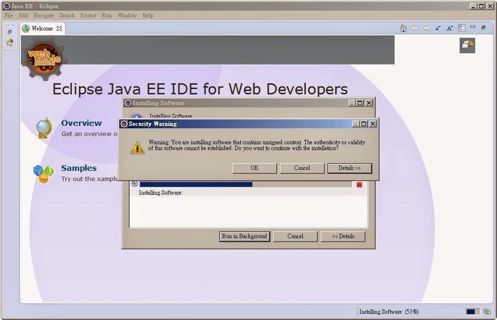Click the yellow warning triangle icon
This screenshot has height=320, width=497.
[137, 148]
